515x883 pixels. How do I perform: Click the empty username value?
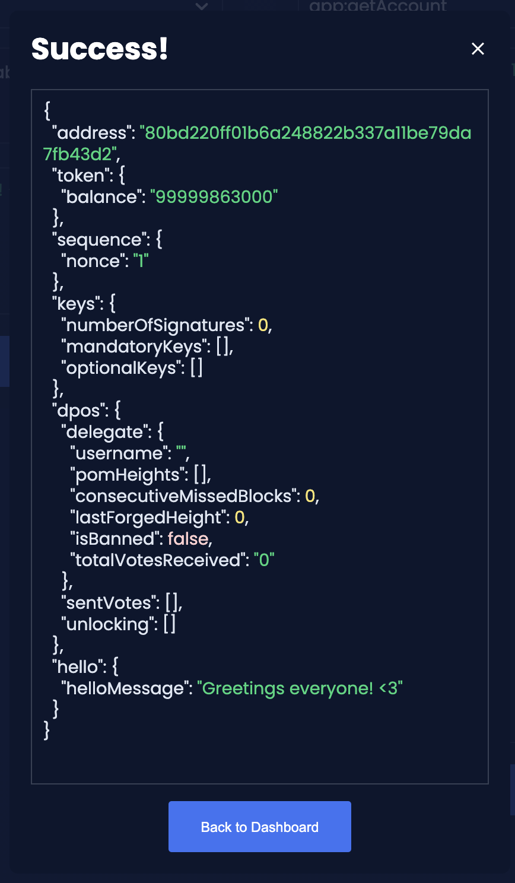pyautogui.click(x=182, y=453)
